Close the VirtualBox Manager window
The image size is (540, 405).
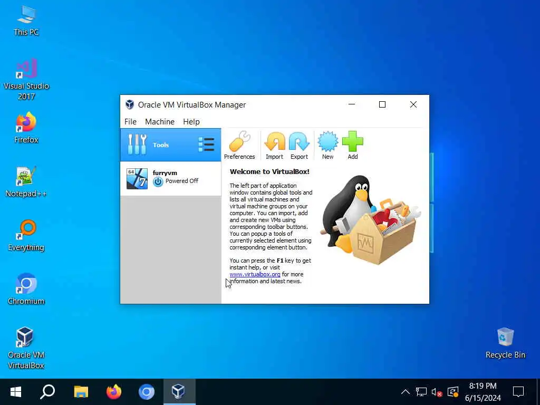pyautogui.click(x=413, y=104)
